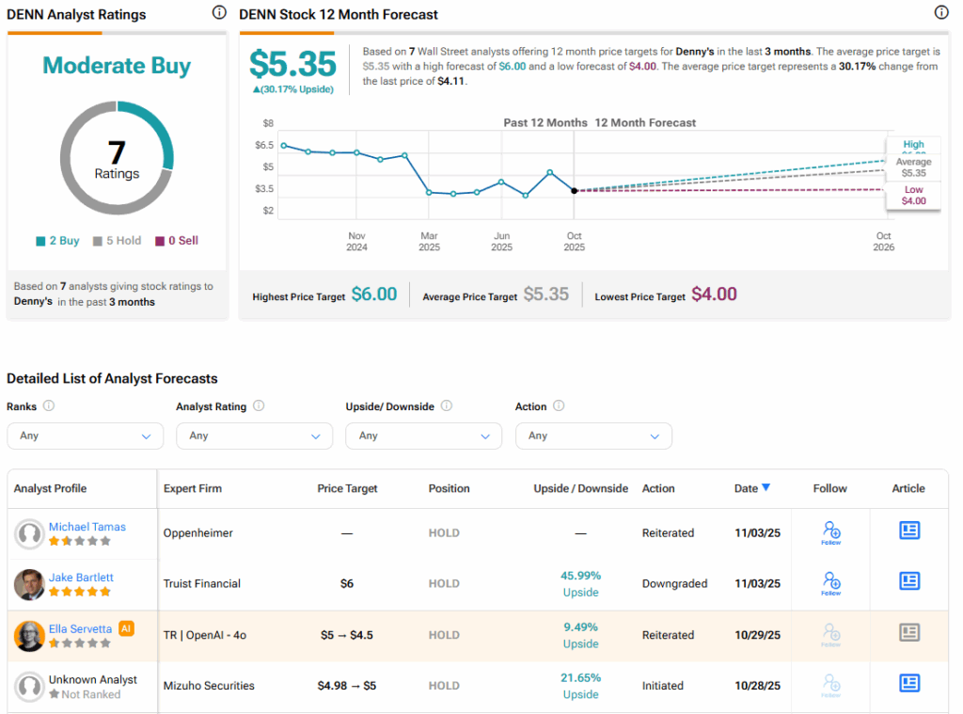Open the Analyst Rating filter dropdown
The height and width of the screenshot is (714, 963).
(x=254, y=436)
